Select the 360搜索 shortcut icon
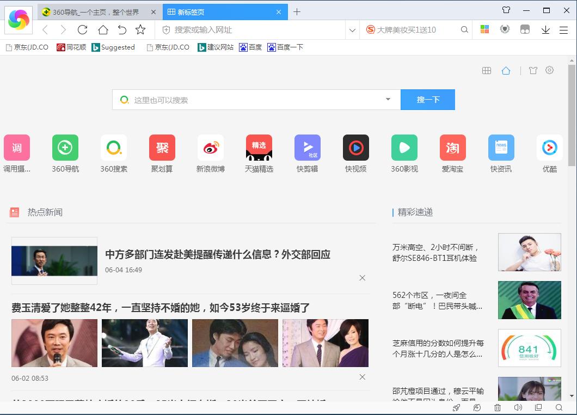 point(113,147)
